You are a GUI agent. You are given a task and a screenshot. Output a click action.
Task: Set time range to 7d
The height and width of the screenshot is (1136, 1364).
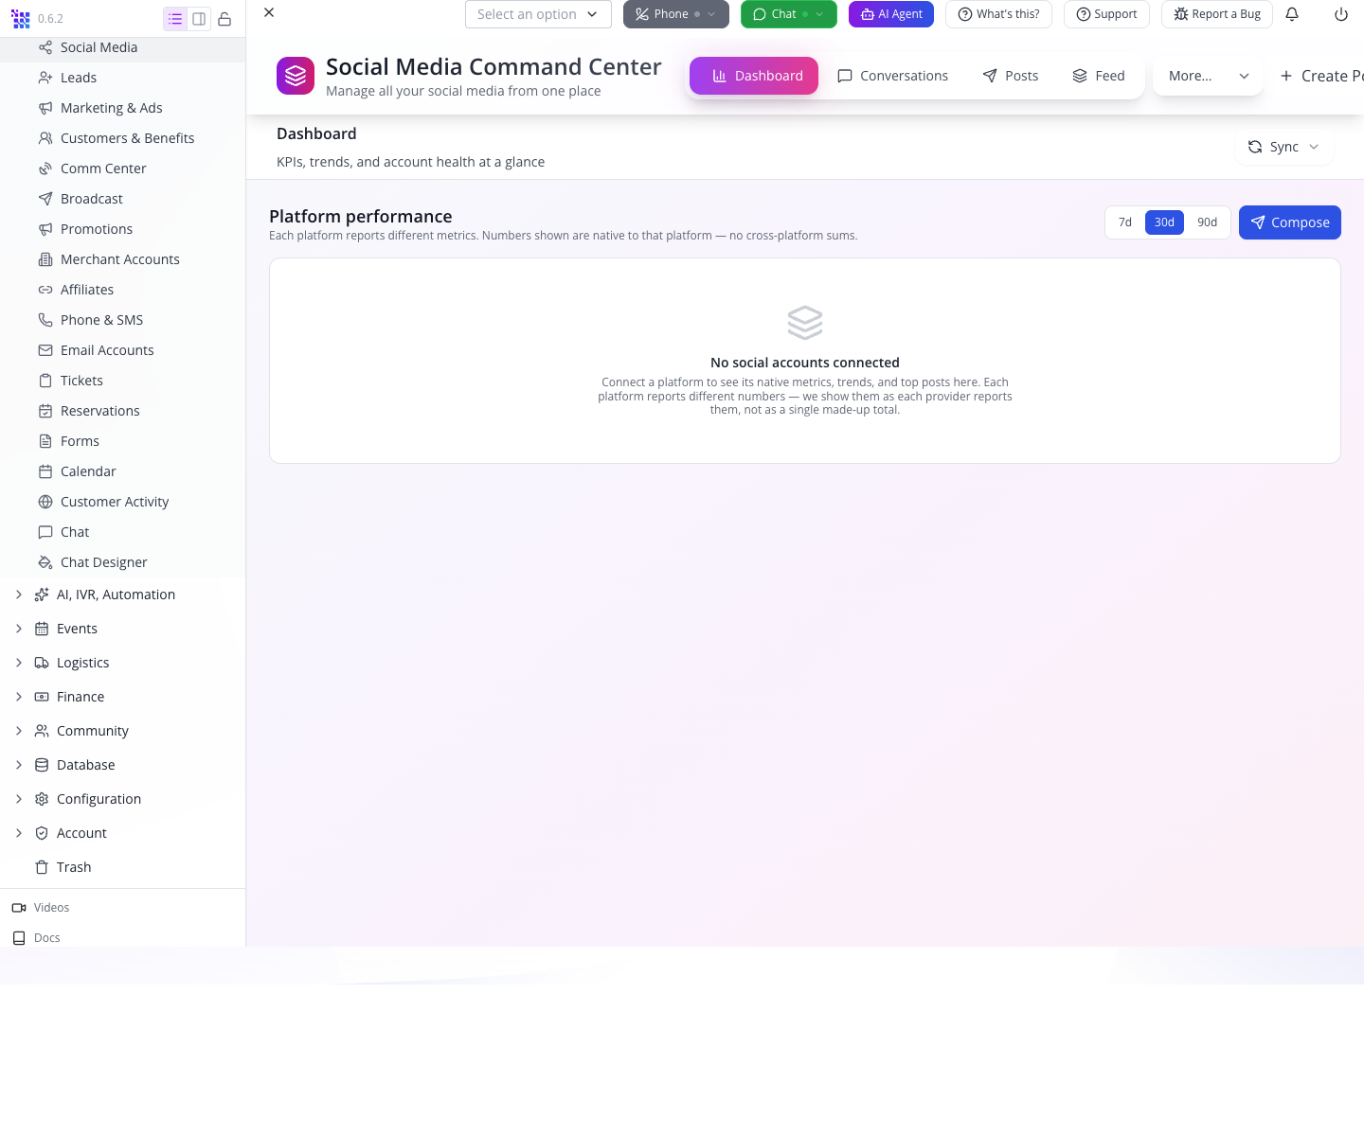1125,222
